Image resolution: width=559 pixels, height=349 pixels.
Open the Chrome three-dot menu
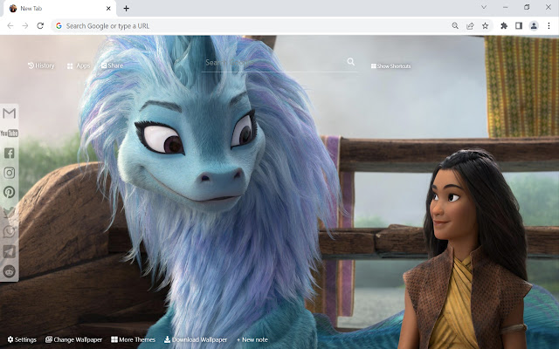(549, 25)
